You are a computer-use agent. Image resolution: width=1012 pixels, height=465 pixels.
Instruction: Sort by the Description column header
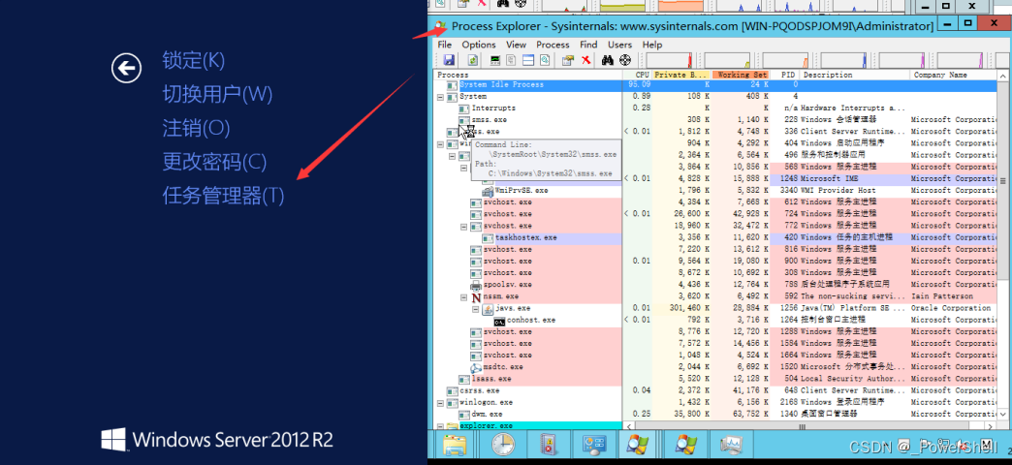[x=855, y=75]
